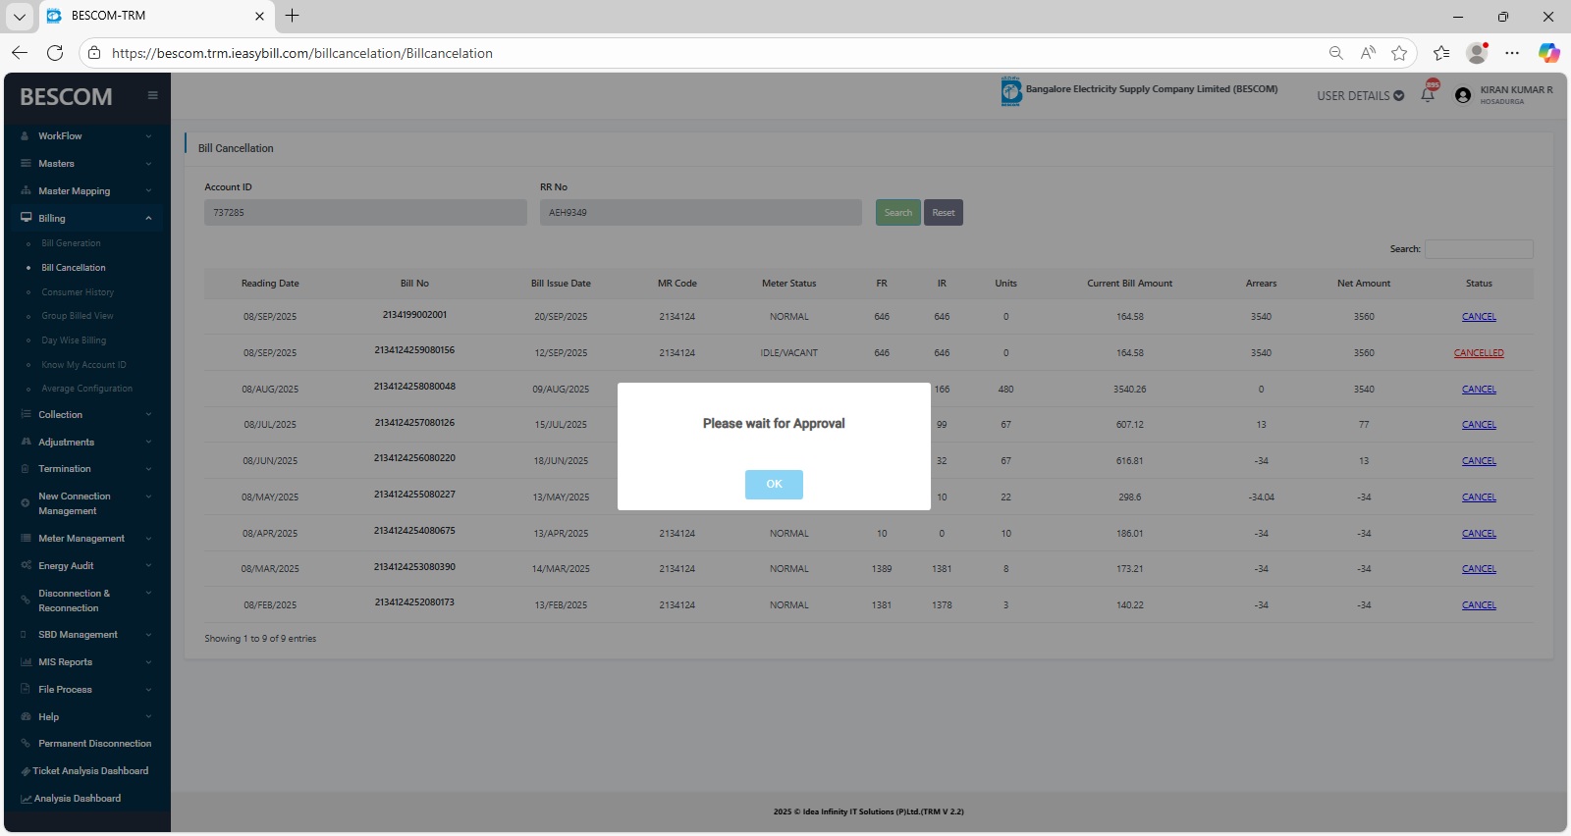Open Bill Generation submenu item

(71, 243)
